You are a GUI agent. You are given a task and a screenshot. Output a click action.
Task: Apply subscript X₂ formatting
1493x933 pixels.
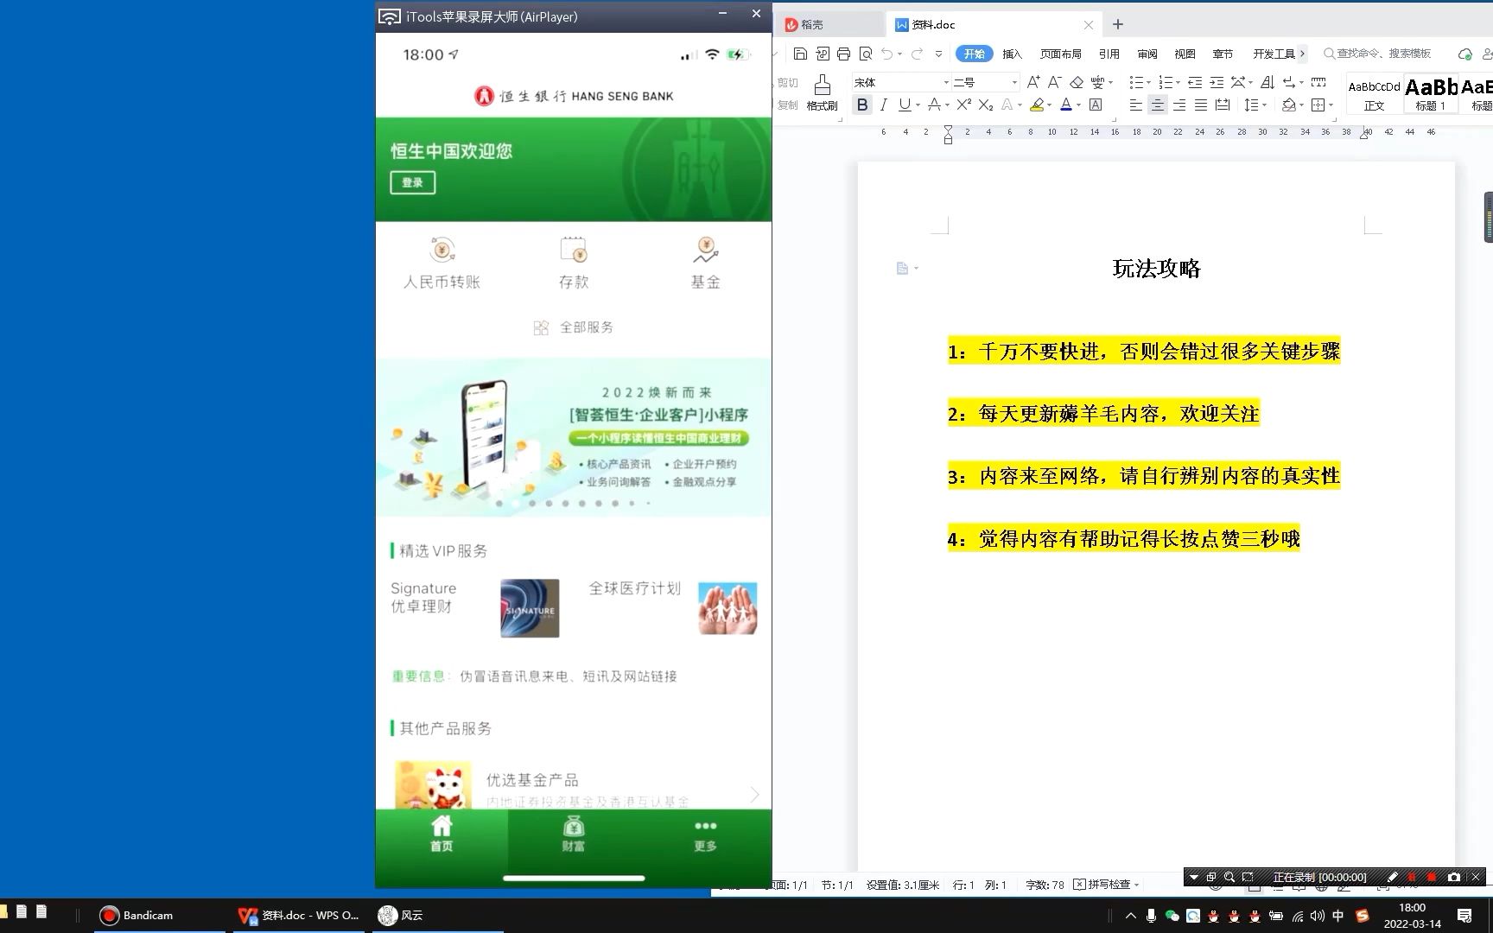986,105
